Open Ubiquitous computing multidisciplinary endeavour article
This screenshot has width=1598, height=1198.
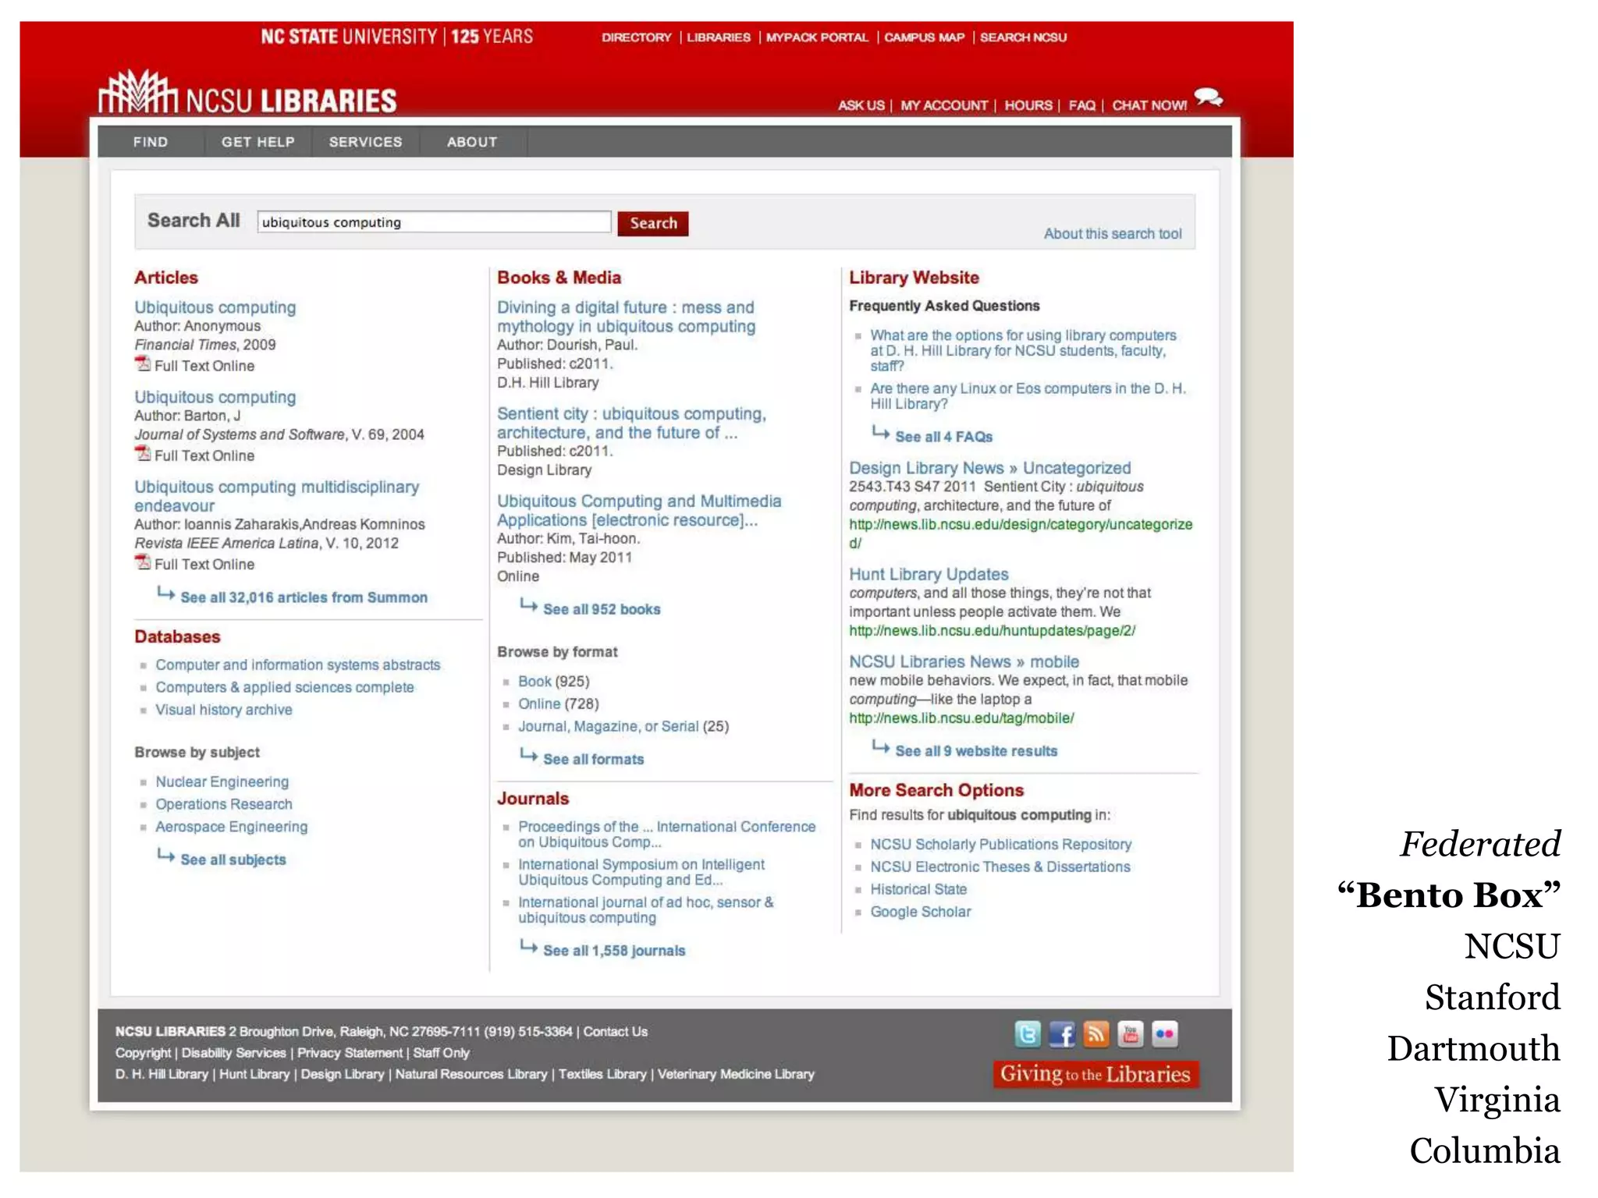coord(276,496)
